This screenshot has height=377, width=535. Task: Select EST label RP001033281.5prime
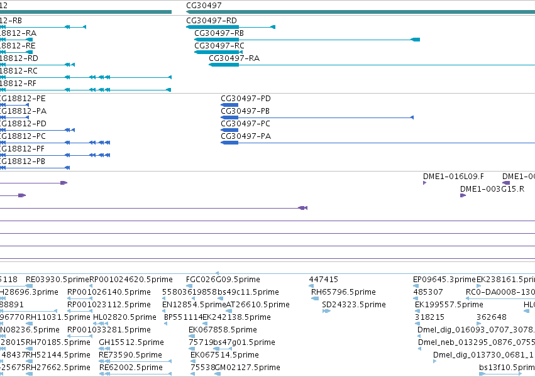pyautogui.click(x=109, y=330)
